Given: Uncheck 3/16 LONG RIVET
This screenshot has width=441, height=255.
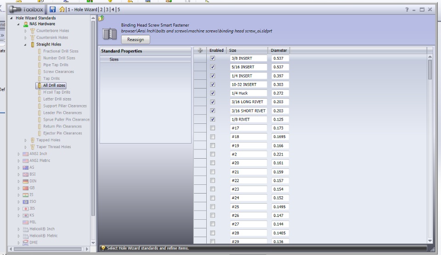Looking at the screenshot, I should coord(213,102).
